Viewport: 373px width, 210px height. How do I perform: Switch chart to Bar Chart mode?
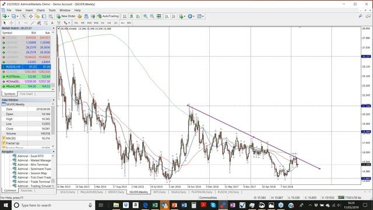pyautogui.click(x=125, y=16)
